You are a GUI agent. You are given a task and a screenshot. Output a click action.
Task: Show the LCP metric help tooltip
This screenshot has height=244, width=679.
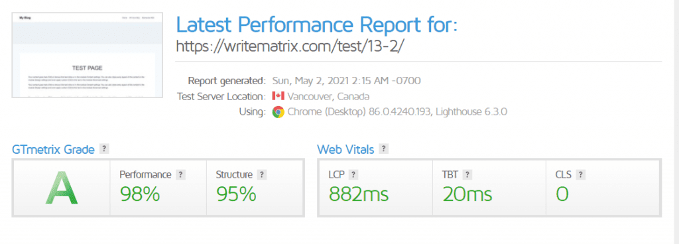pyautogui.click(x=354, y=175)
